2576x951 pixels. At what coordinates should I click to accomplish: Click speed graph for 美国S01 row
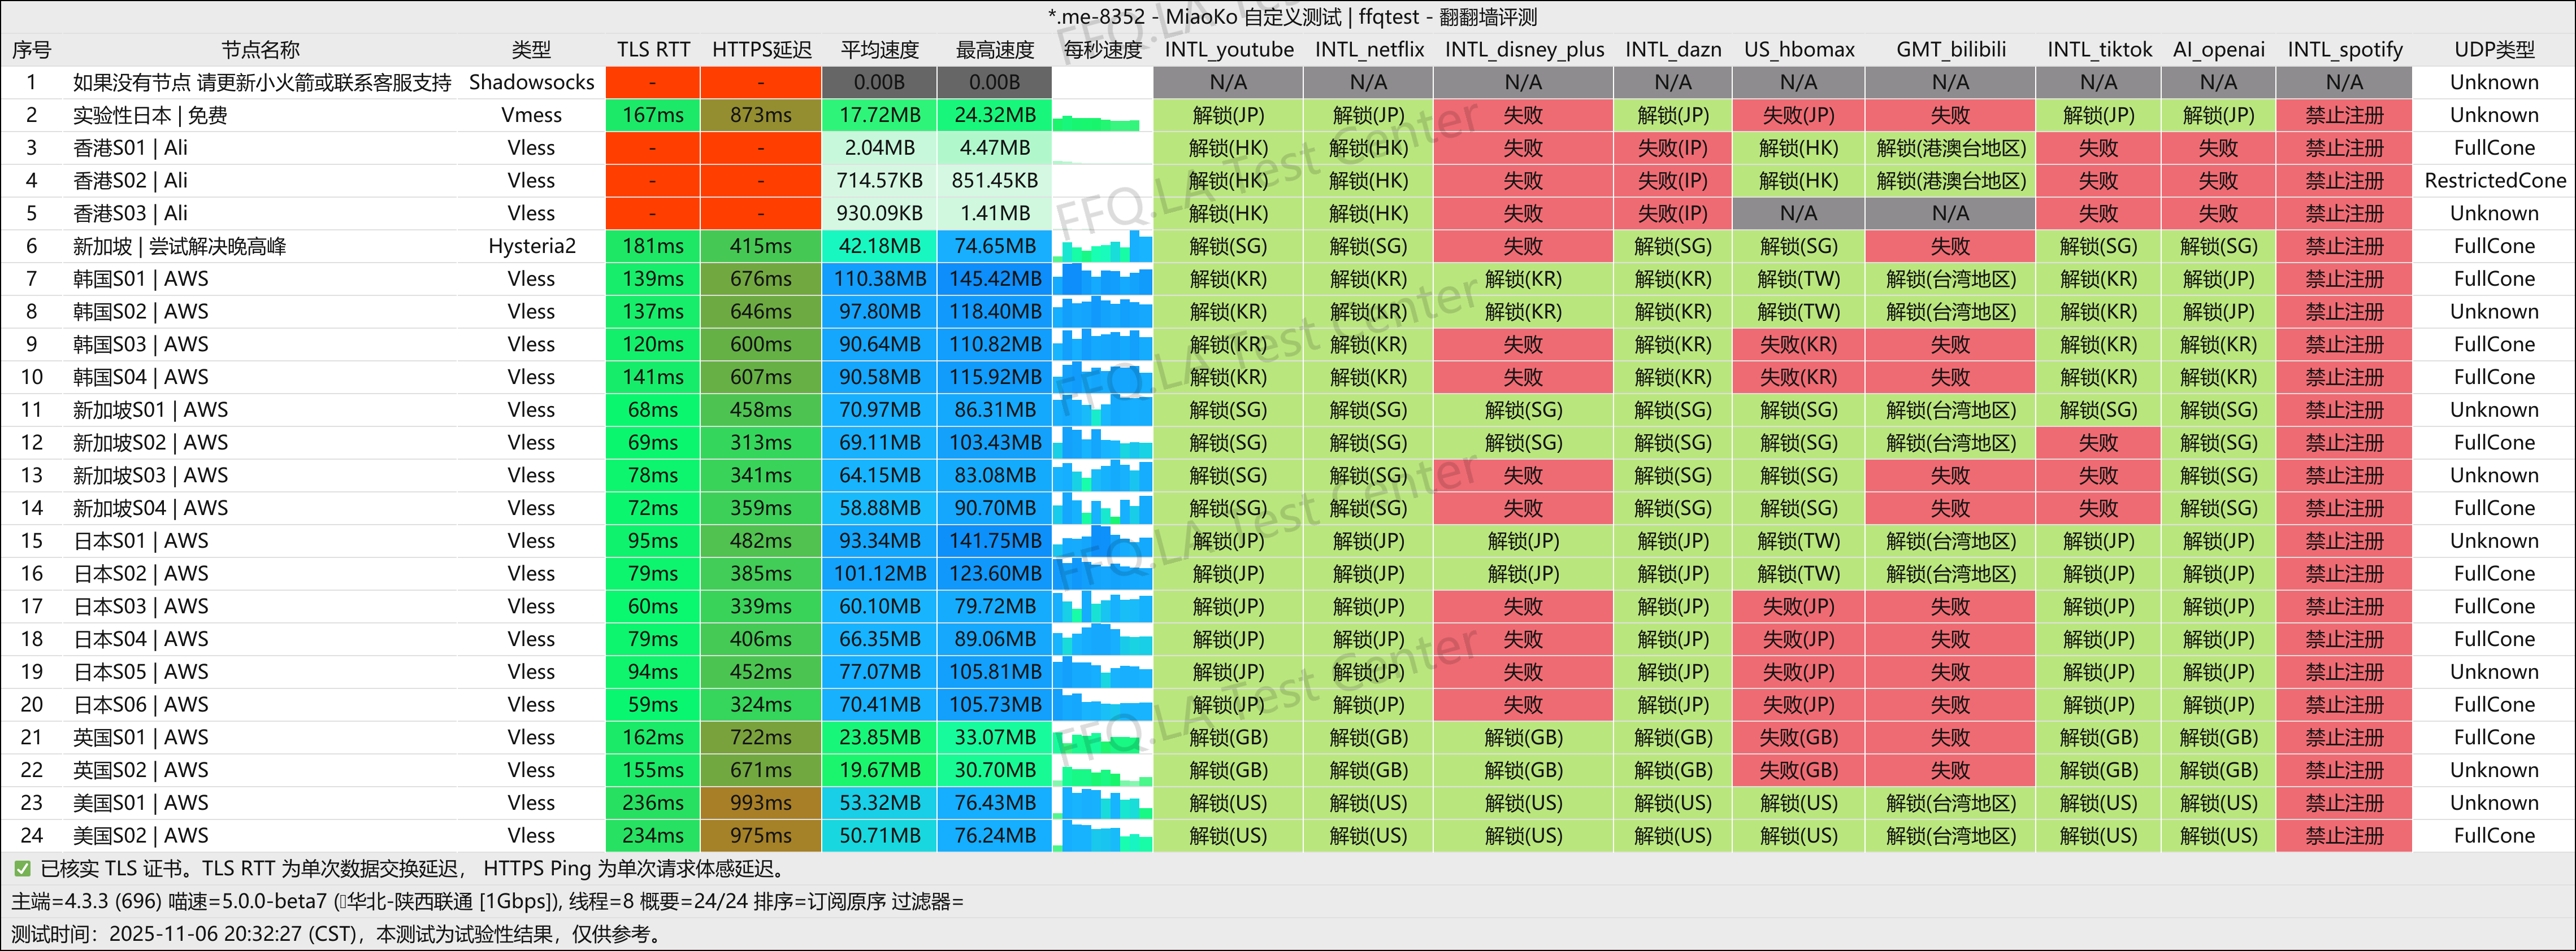point(1102,803)
